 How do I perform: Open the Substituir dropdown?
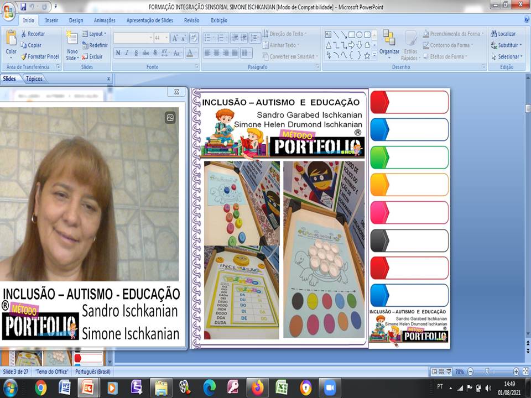506,45
